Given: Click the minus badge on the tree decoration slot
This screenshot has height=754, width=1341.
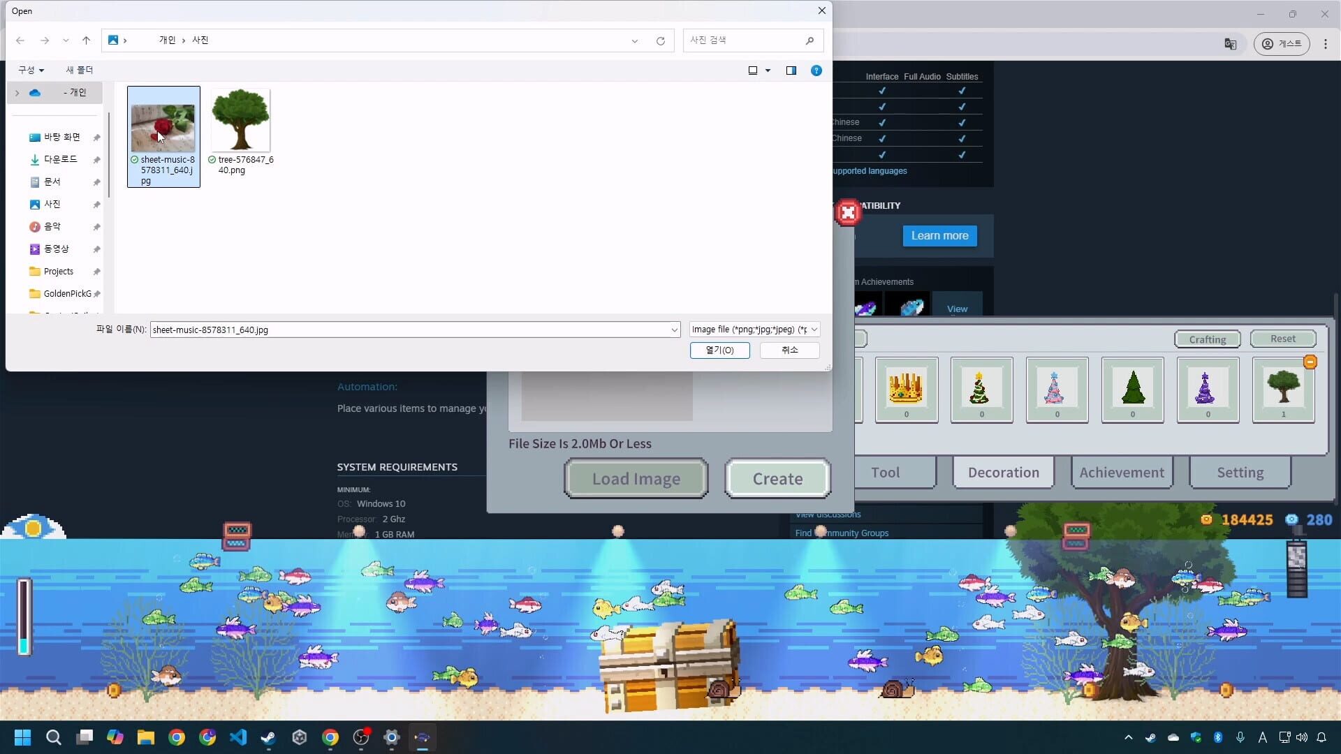Looking at the screenshot, I should point(1311,362).
